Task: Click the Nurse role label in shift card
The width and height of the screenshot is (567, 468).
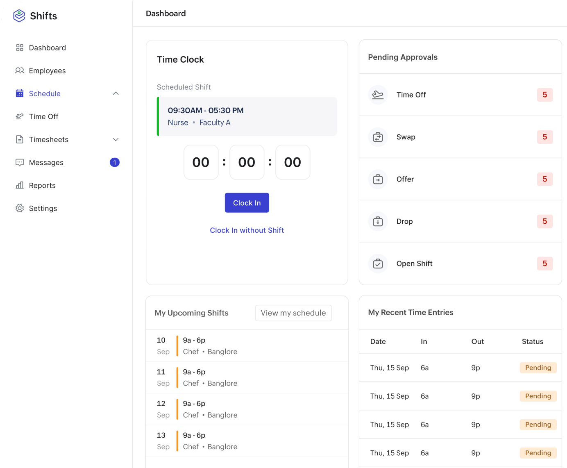Action: click(178, 123)
